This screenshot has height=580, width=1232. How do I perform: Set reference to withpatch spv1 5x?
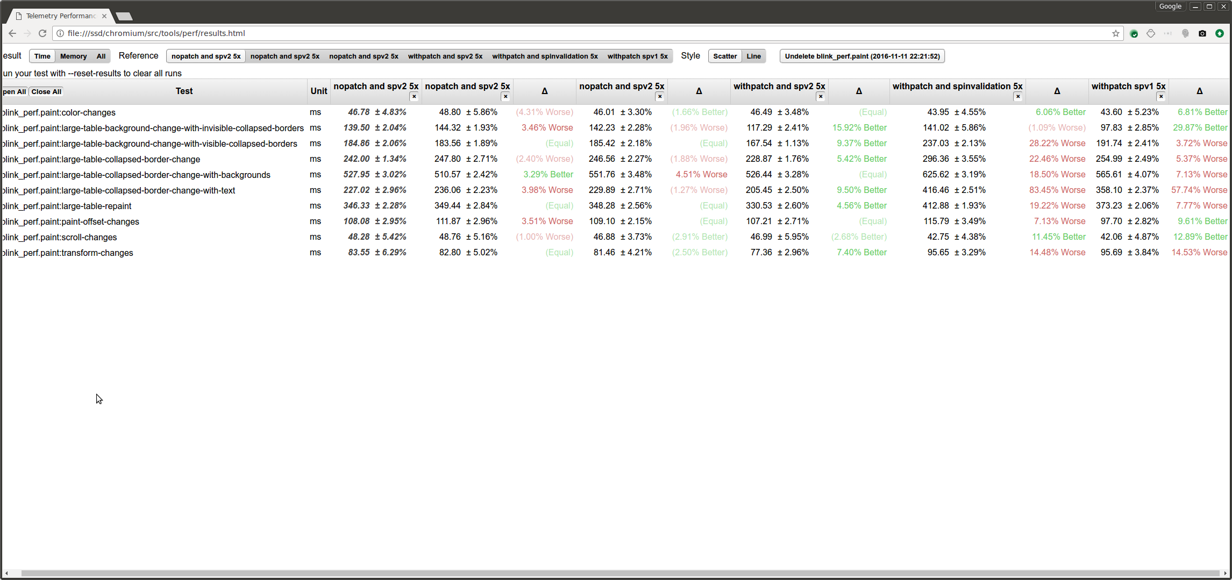[x=637, y=56]
